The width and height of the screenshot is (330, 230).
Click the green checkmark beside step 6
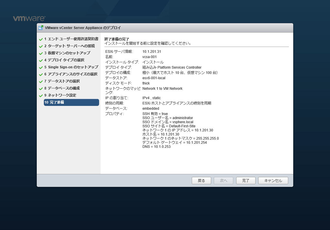(41, 75)
